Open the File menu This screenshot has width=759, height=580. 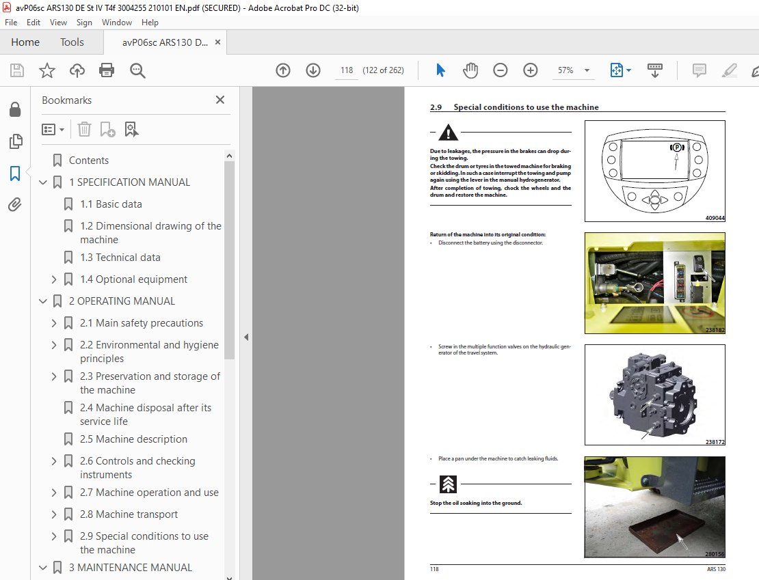click(x=11, y=23)
